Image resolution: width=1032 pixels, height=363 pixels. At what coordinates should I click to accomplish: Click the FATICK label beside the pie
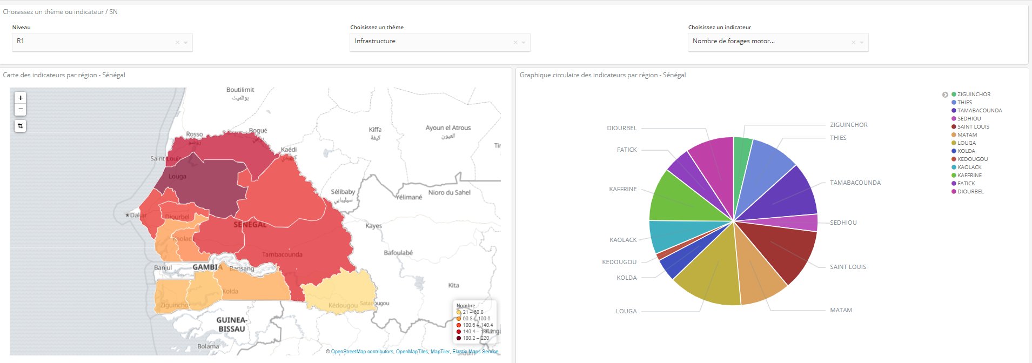pos(627,150)
